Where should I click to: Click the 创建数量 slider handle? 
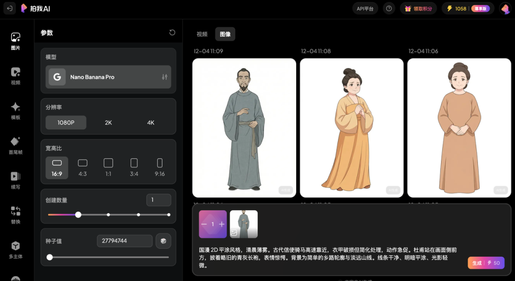point(78,215)
